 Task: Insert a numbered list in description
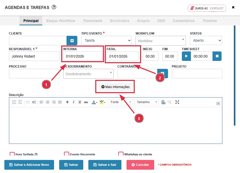click(14, 102)
